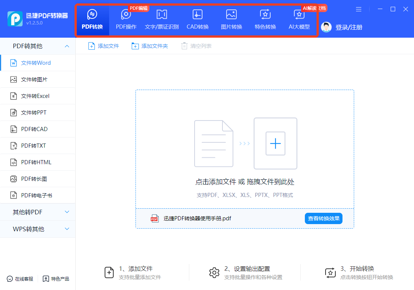Screen dimensions: 414x290
Task: Select the PDF转TXT menu label
Action: pyautogui.click(x=33, y=145)
